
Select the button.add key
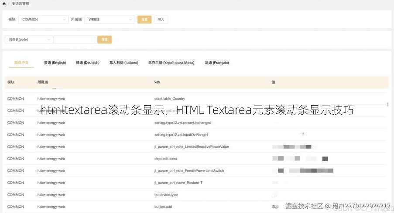[163, 207]
